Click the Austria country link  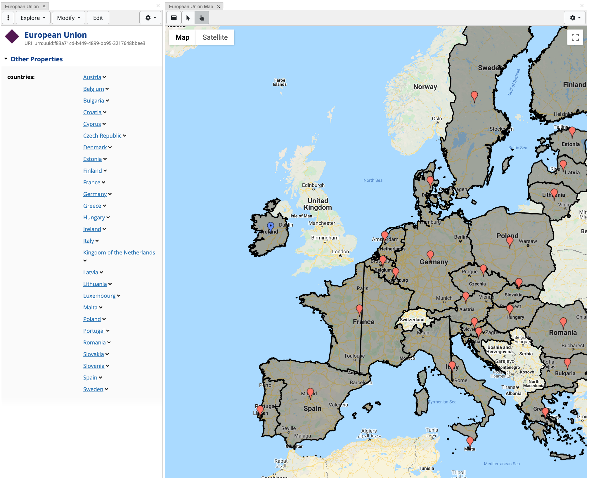tap(92, 77)
